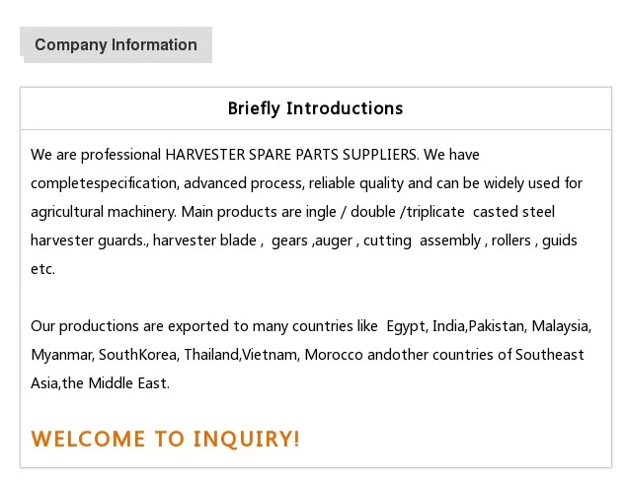Click the word 'rollers' in the product list
The image size is (626, 480).
[510, 240]
